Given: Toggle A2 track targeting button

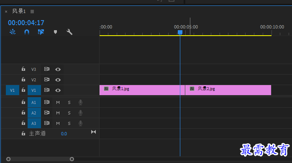Looking at the screenshot, I should click(x=34, y=113).
